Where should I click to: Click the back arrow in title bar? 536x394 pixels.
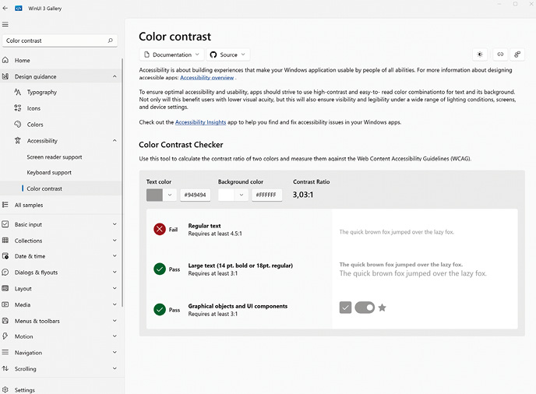5,9
